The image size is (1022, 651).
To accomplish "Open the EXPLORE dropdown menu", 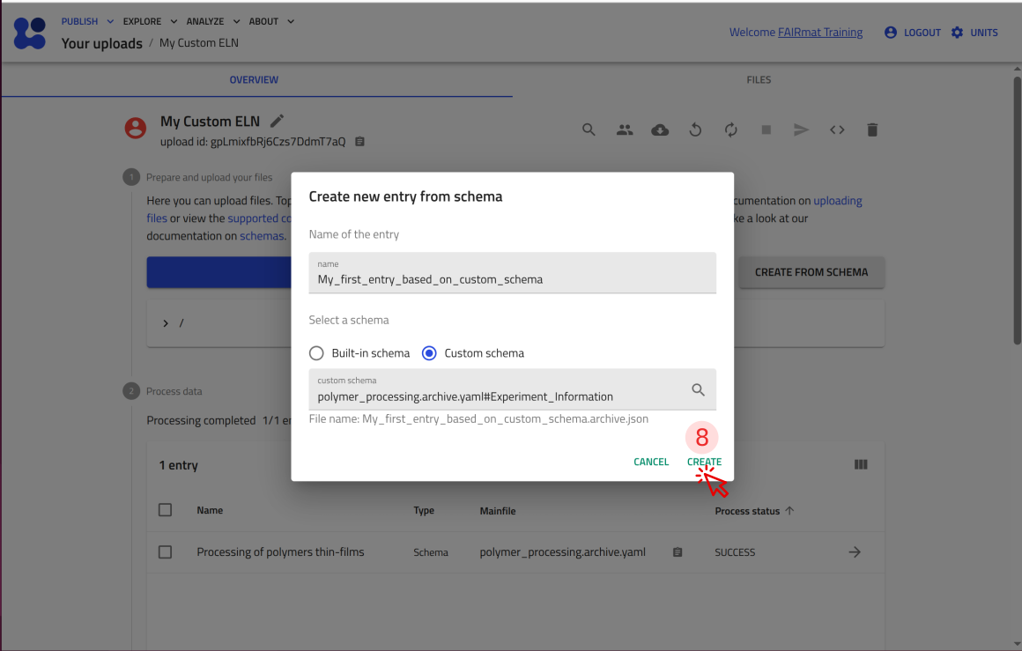I will (x=150, y=21).
